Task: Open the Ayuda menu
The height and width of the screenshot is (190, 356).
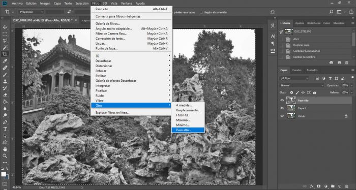Action: (x=140, y=4)
